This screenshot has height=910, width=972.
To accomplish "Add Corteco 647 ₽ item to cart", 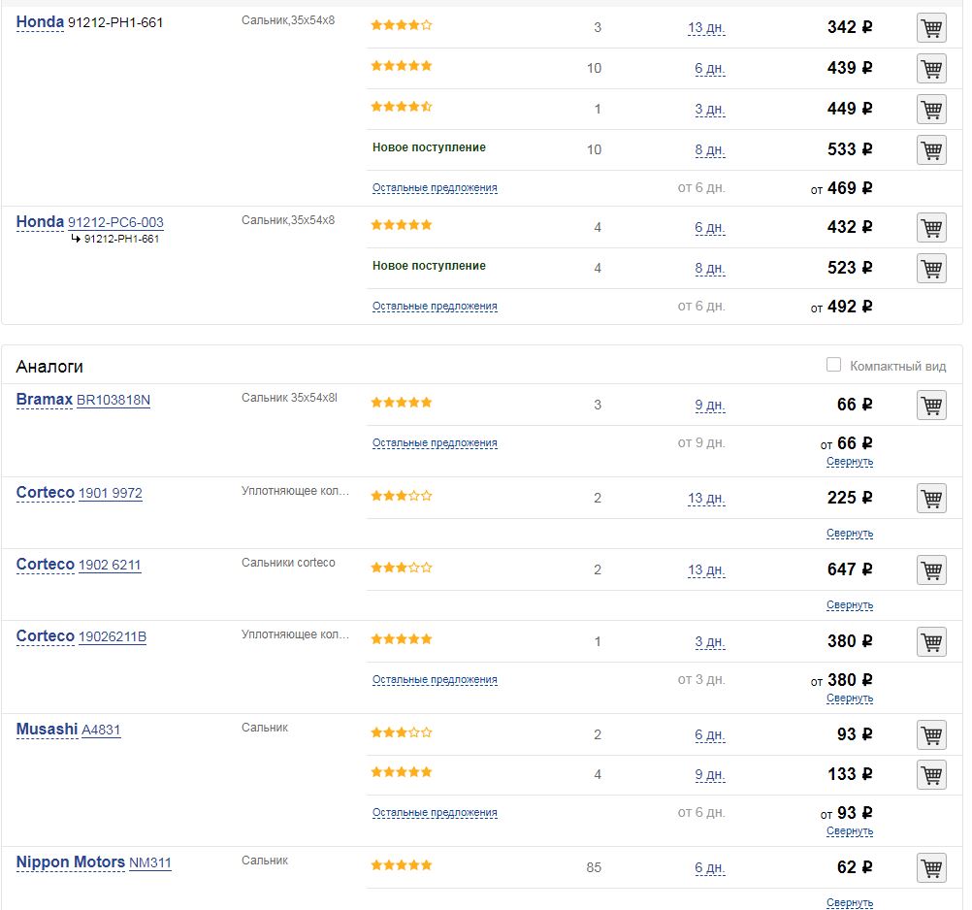I will 931,570.
